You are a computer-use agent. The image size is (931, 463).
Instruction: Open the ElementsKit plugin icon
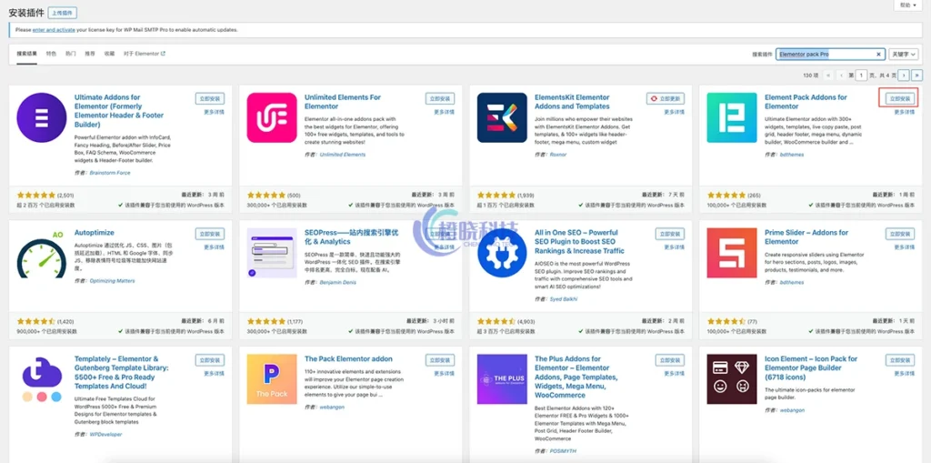click(502, 118)
